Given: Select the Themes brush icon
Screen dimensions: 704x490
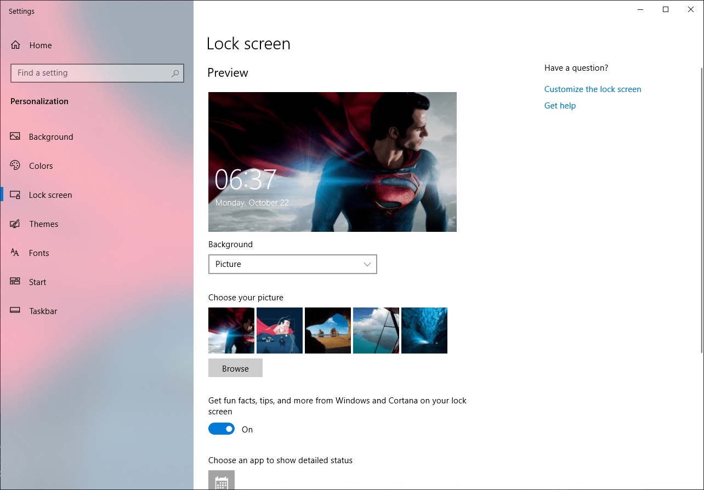Looking at the screenshot, I should [x=15, y=224].
